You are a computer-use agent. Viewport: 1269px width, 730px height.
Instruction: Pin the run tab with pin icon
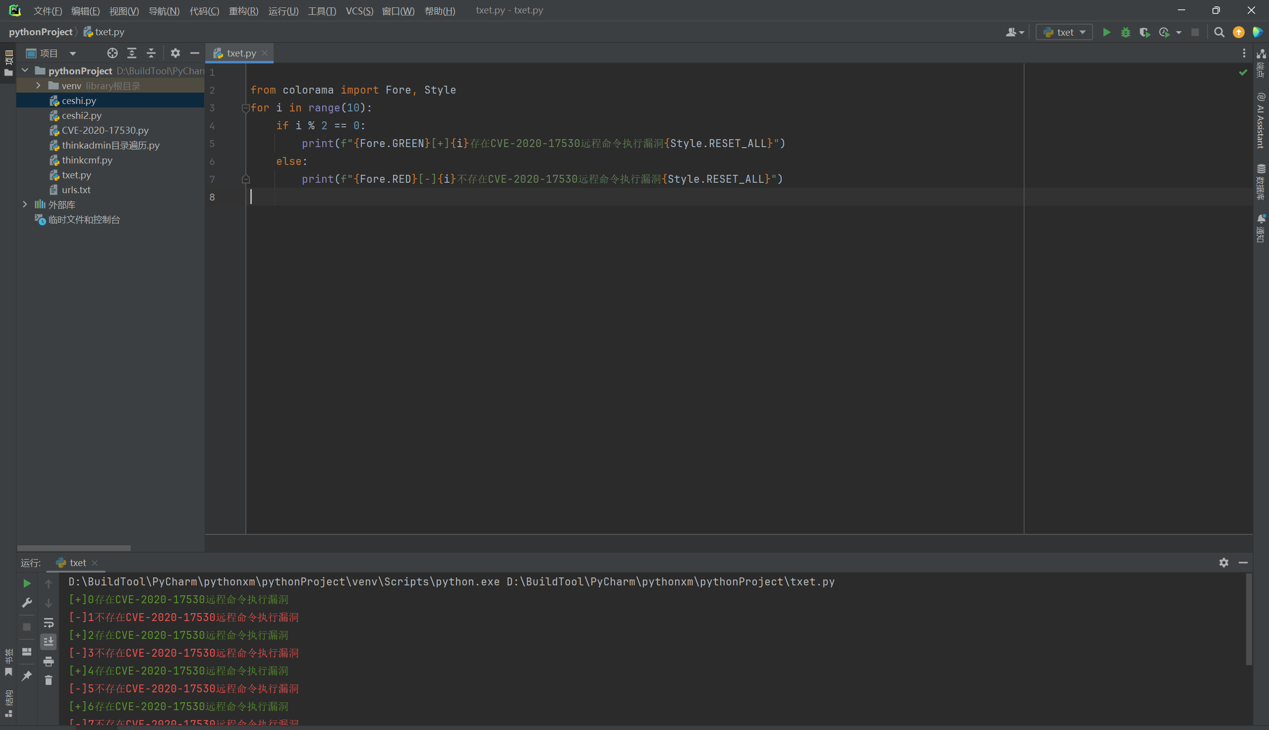(x=27, y=676)
